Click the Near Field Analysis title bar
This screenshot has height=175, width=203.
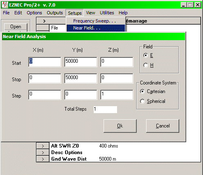coord(94,36)
